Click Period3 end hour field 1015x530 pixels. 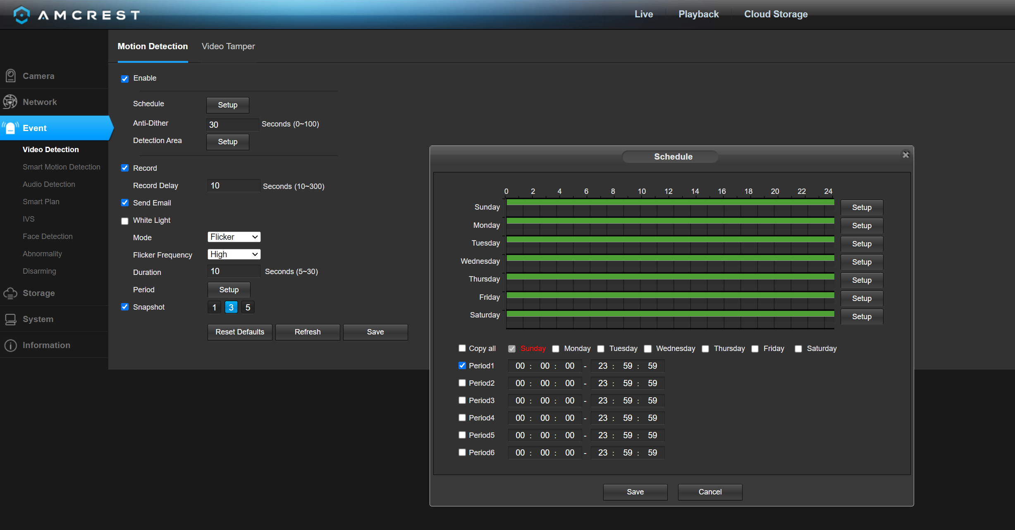click(603, 401)
